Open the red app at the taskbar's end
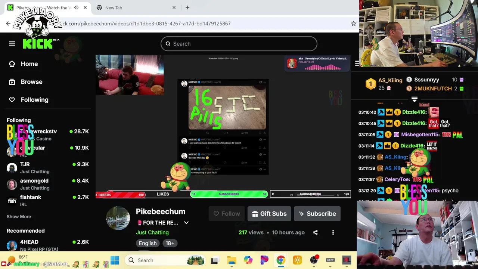 (347, 260)
